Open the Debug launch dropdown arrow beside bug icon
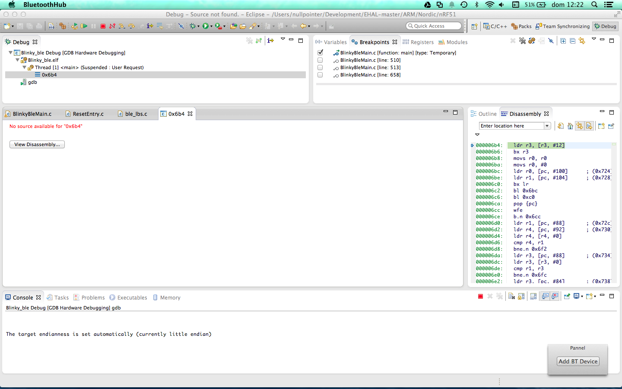The width and height of the screenshot is (622, 389). pos(198,26)
